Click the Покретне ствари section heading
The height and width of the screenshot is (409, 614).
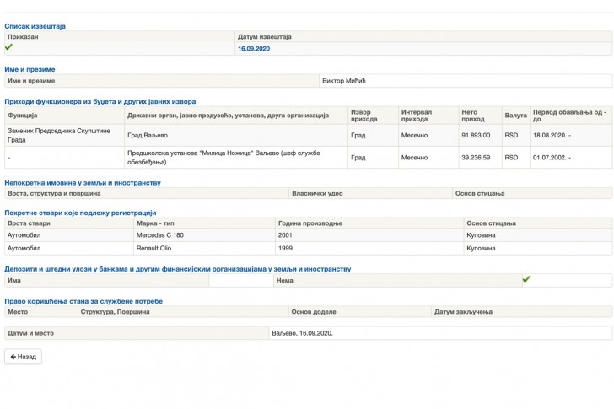pos(80,213)
